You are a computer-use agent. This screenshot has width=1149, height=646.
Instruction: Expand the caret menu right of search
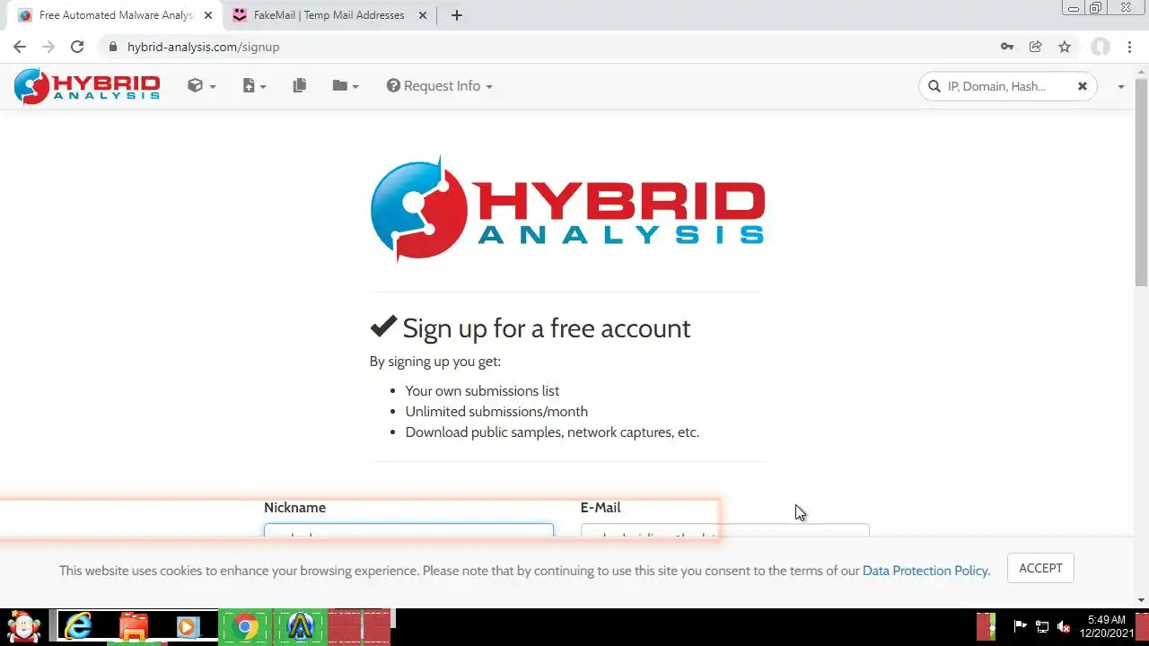(1121, 87)
